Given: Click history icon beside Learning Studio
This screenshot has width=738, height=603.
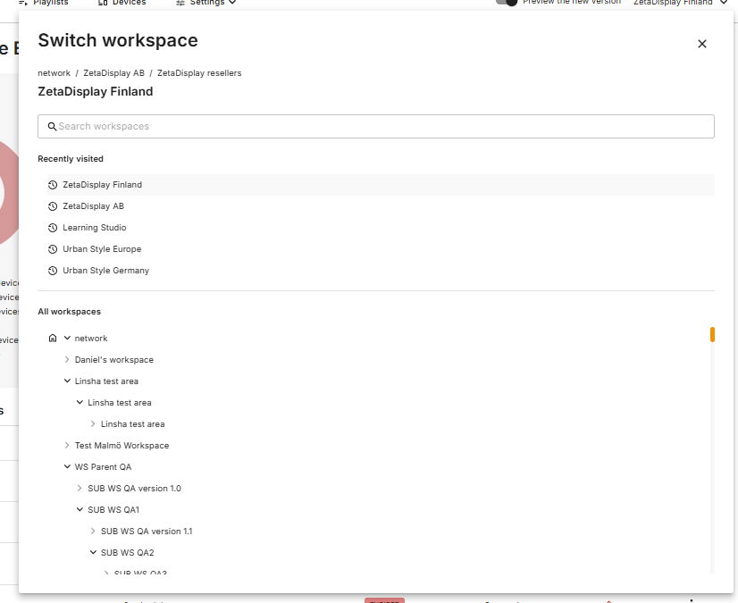Looking at the screenshot, I should click(x=53, y=228).
